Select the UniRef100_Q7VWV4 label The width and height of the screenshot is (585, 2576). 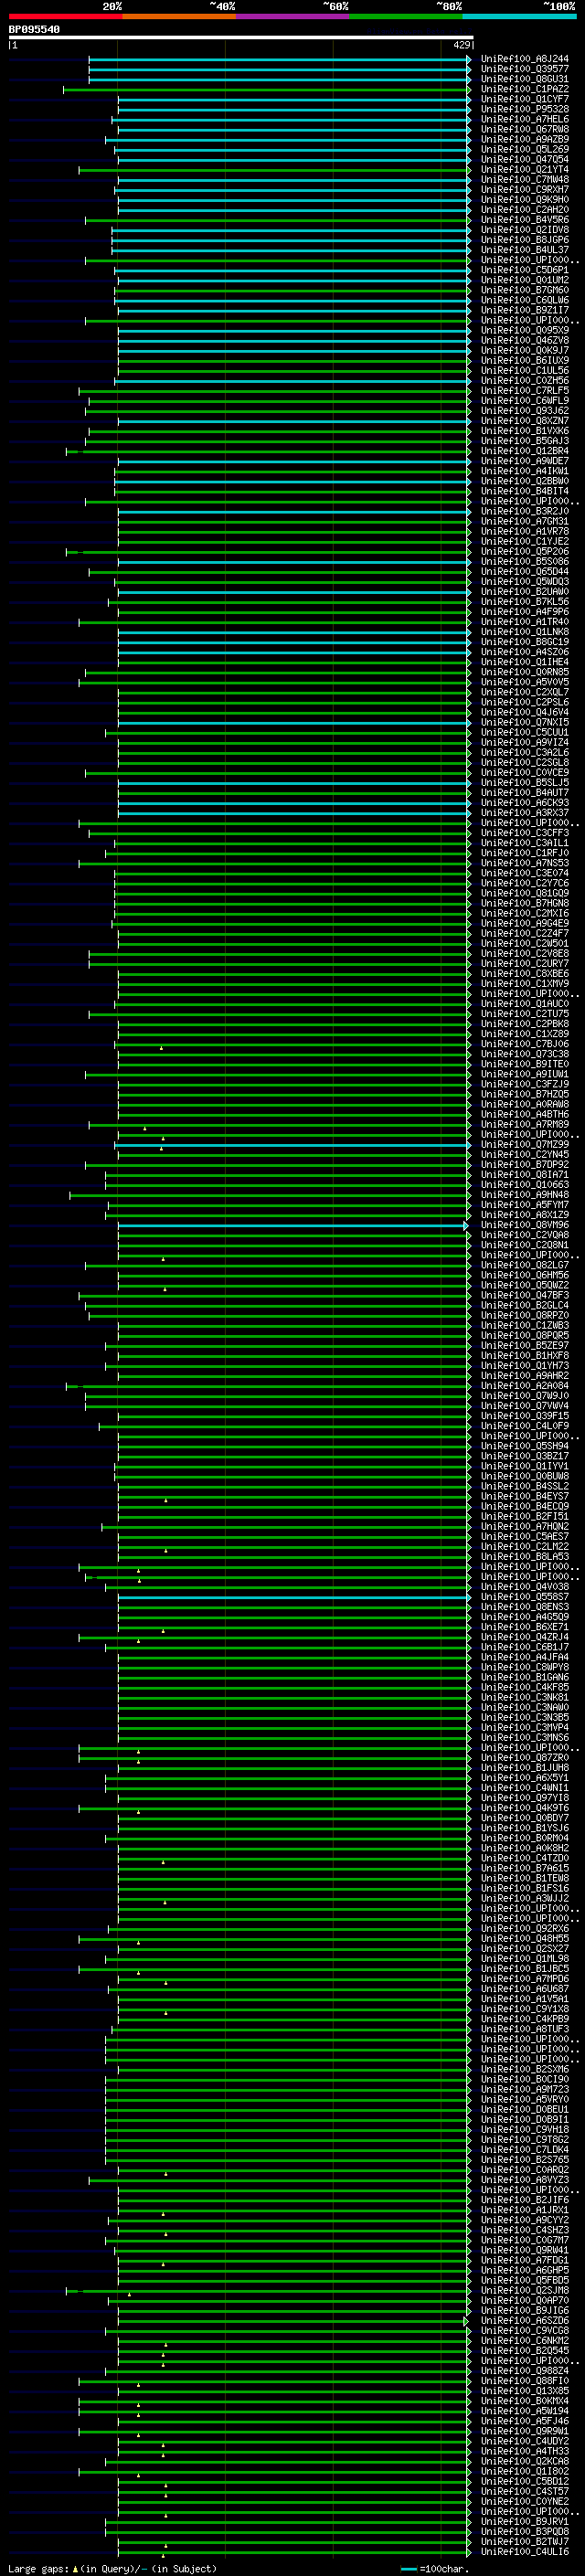pyautogui.click(x=524, y=1406)
